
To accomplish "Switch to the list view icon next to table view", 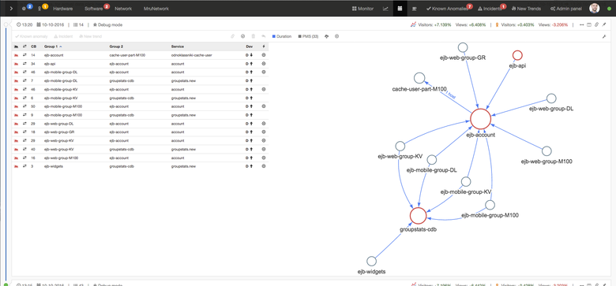I will point(414,8).
